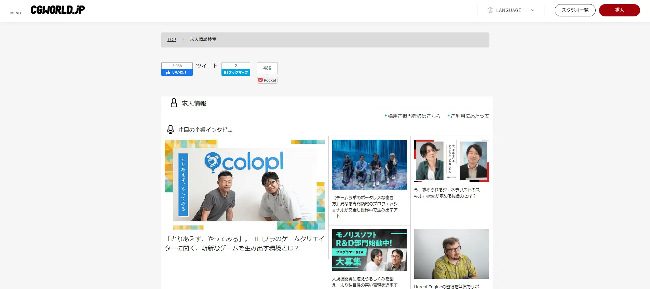The width and height of the screenshot is (650, 289).
Task: Go to TOP breadcrumb link
Action: point(172,40)
